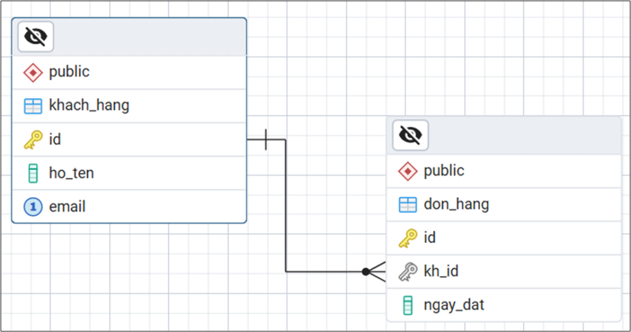Click the table icon beside khach_hang
Image resolution: width=631 pixels, height=332 pixels.
[33, 106]
